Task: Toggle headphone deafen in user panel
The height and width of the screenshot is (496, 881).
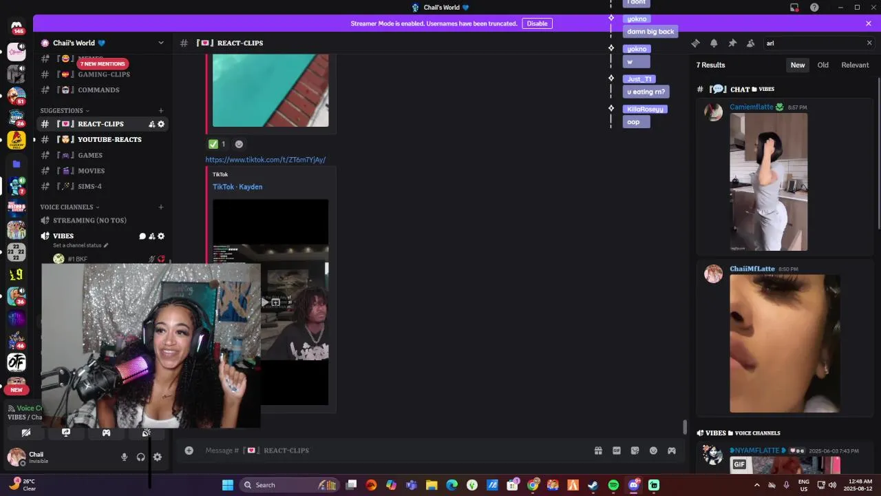Action: point(141,457)
